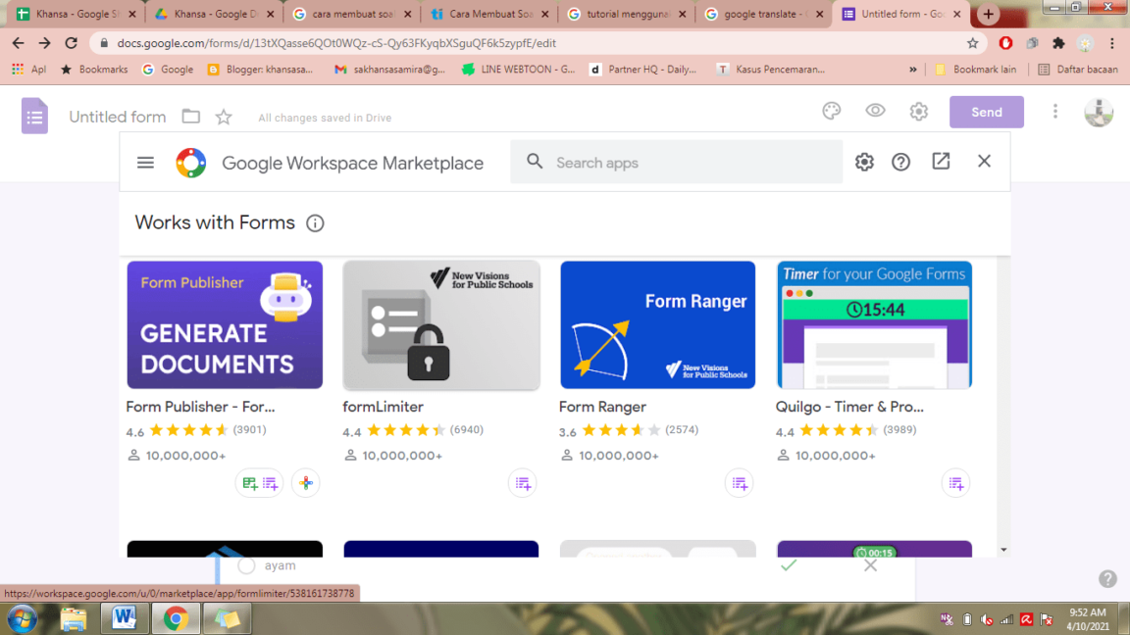The height and width of the screenshot is (635, 1130).
Task: Click Form Publisher's Sheets and Forms icon
Action: pyautogui.click(x=259, y=483)
